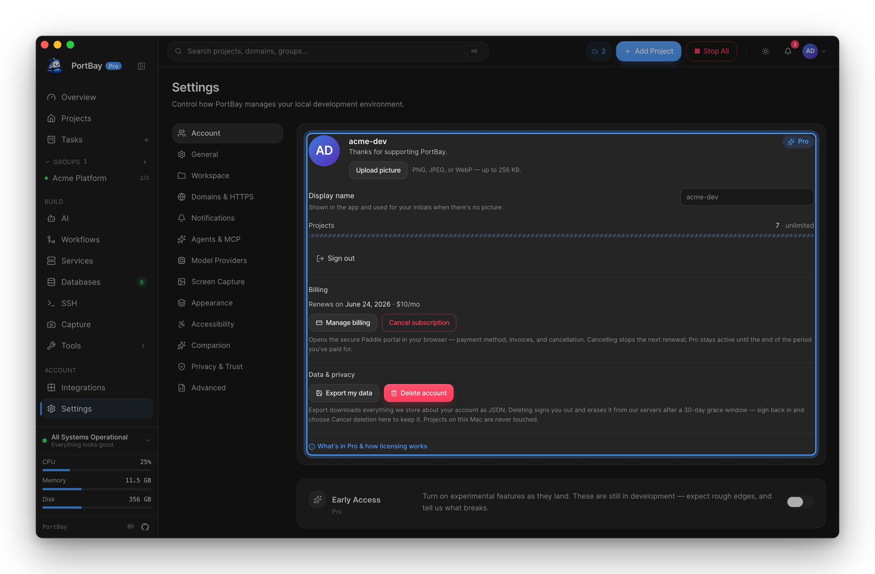This screenshot has height=574, width=875.
Task: Open What's in Pro & how licensing works link
Action: pos(368,446)
